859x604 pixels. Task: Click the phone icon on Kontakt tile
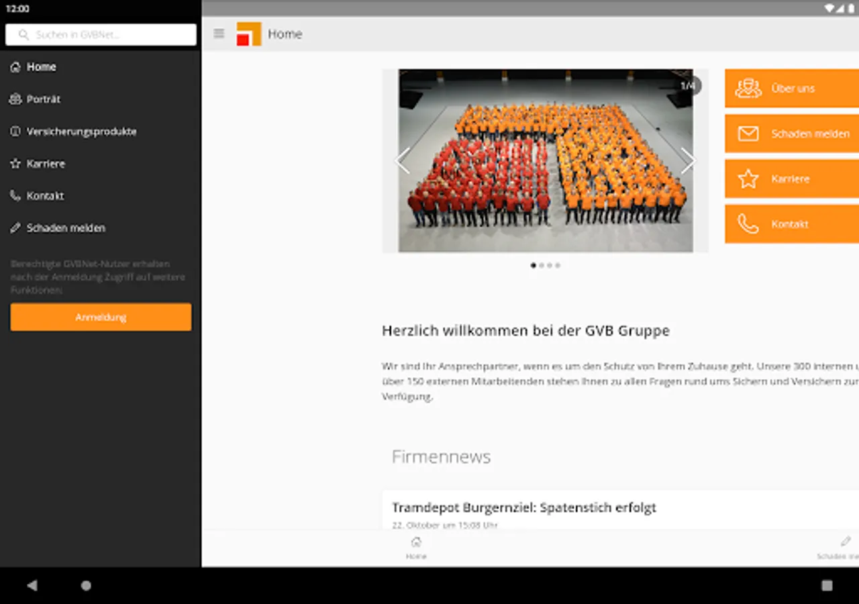click(748, 224)
